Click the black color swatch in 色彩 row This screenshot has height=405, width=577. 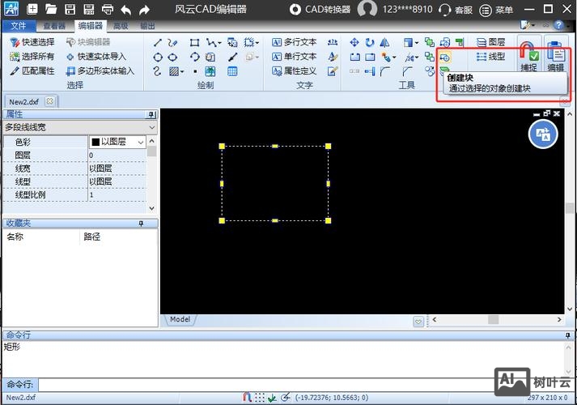(95, 142)
